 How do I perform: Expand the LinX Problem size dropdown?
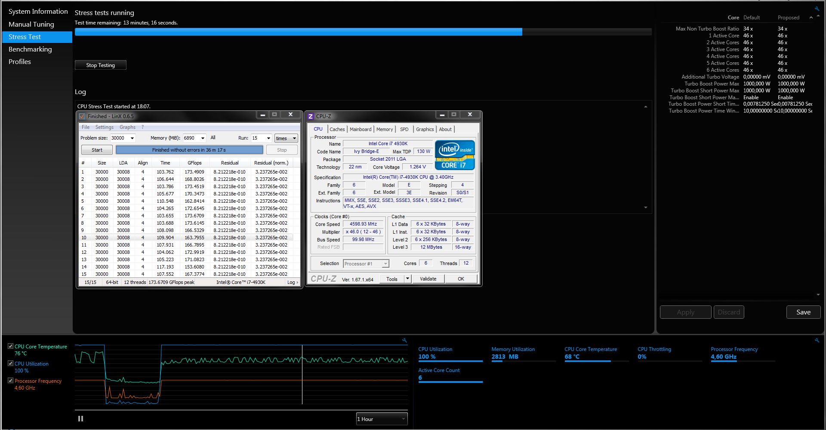point(132,138)
